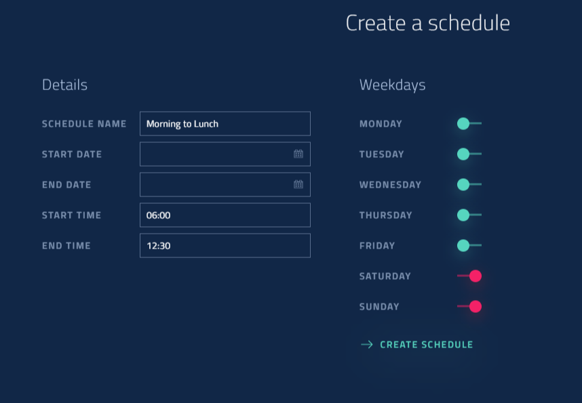Turn off the Tuesday switch
The width and height of the screenshot is (582, 403).
point(469,154)
